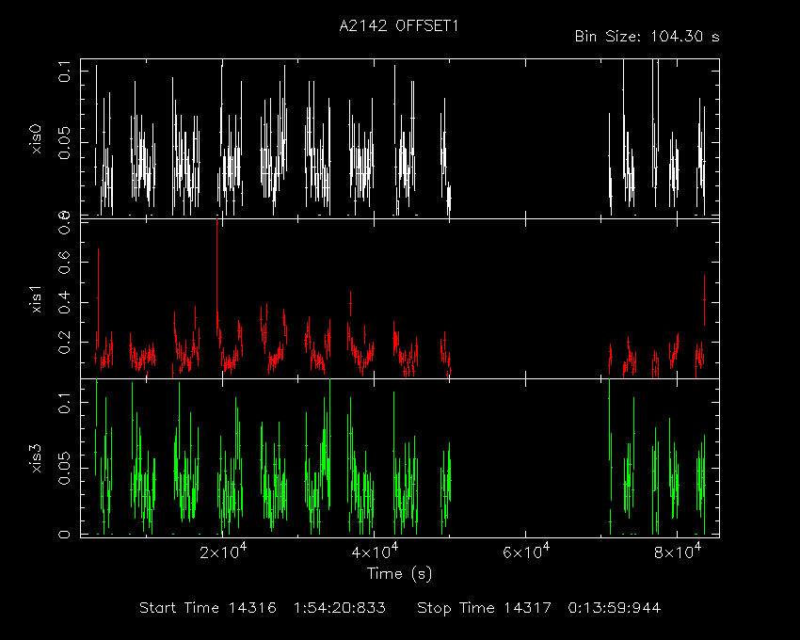
Task: Click the "xis0" y-axis label
Action: (x=36, y=138)
